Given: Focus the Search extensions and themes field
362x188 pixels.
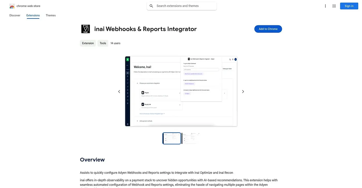Looking at the screenshot, I should point(182,6).
